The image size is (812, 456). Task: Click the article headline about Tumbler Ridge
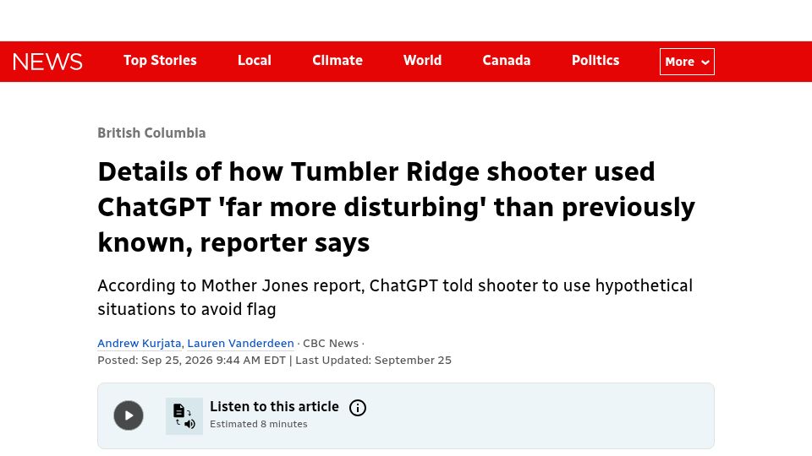click(x=396, y=207)
